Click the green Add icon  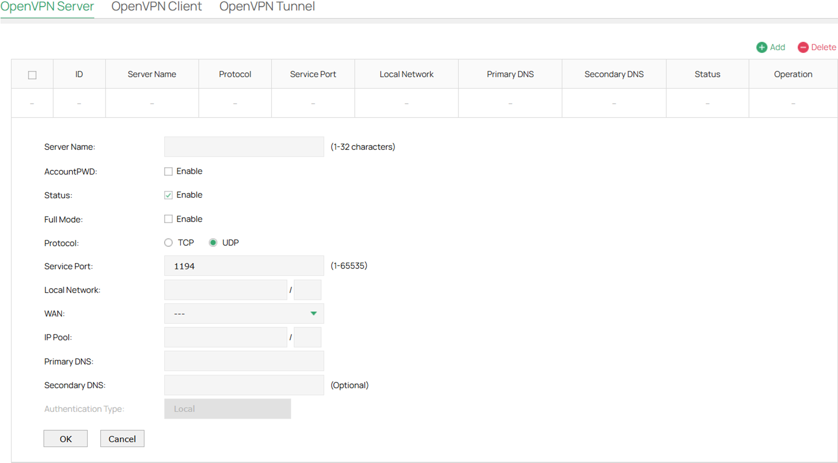click(x=761, y=47)
